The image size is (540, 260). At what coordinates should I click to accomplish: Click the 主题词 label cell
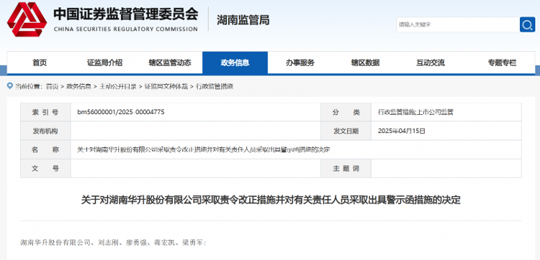(x=346, y=168)
